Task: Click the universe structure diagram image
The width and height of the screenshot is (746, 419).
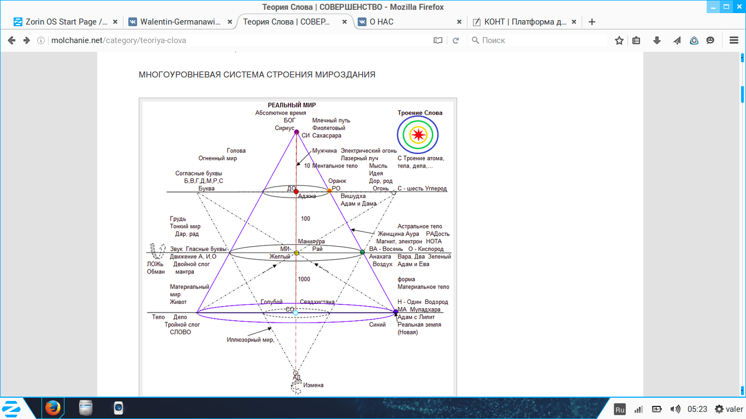Action: click(x=298, y=247)
